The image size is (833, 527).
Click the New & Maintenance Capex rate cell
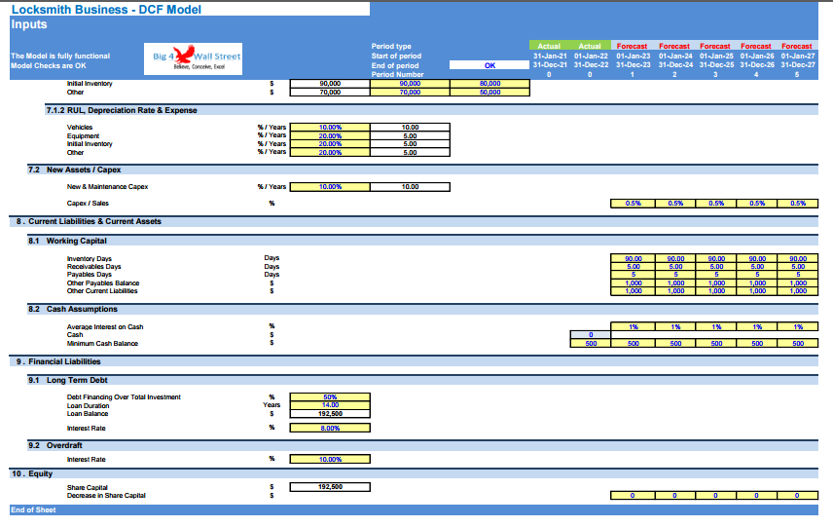[x=330, y=186]
